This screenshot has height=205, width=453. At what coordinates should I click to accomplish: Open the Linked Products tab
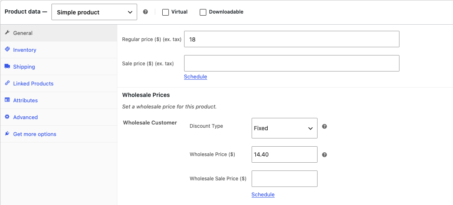(58, 84)
